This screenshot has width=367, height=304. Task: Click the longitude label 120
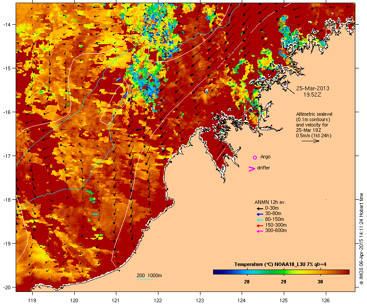[74, 300]
